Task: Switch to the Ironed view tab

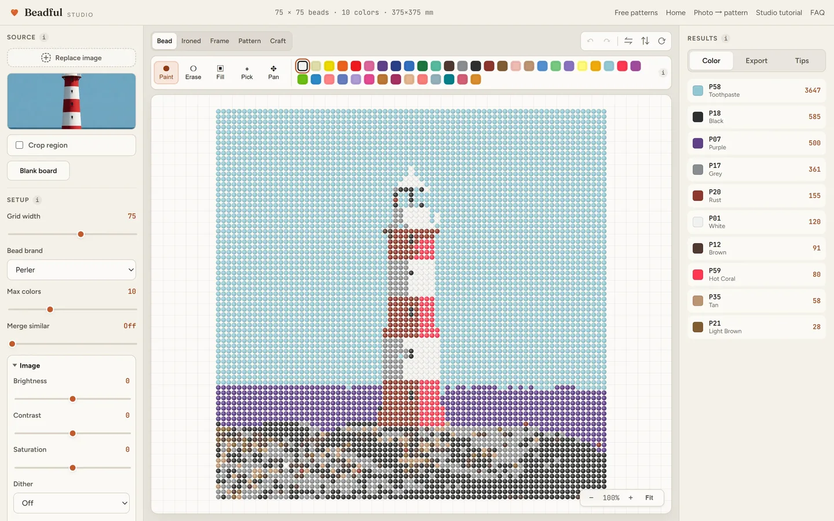Action: (x=191, y=41)
